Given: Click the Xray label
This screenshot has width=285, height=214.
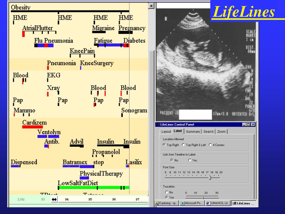Looking at the screenshot, I should tap(53, 88).
